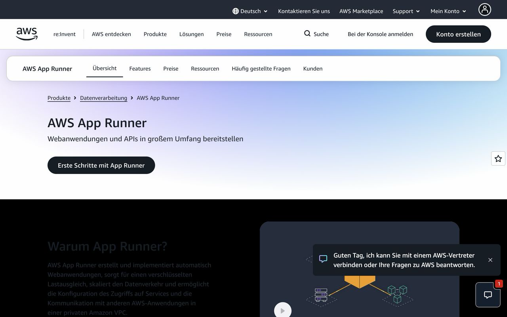Click the AWS logo
The height and width of the screenshot is (317, 507).
pyautogui.click(x=27, y=34)
